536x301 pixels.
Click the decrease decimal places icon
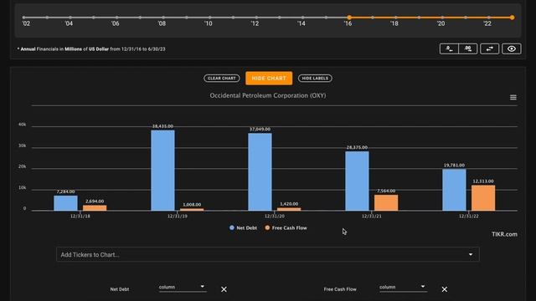click(449, 48)
